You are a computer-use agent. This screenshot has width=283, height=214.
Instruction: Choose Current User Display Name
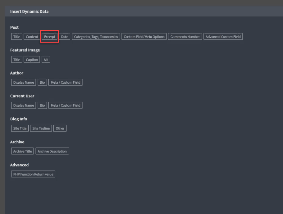click(24, 105)
